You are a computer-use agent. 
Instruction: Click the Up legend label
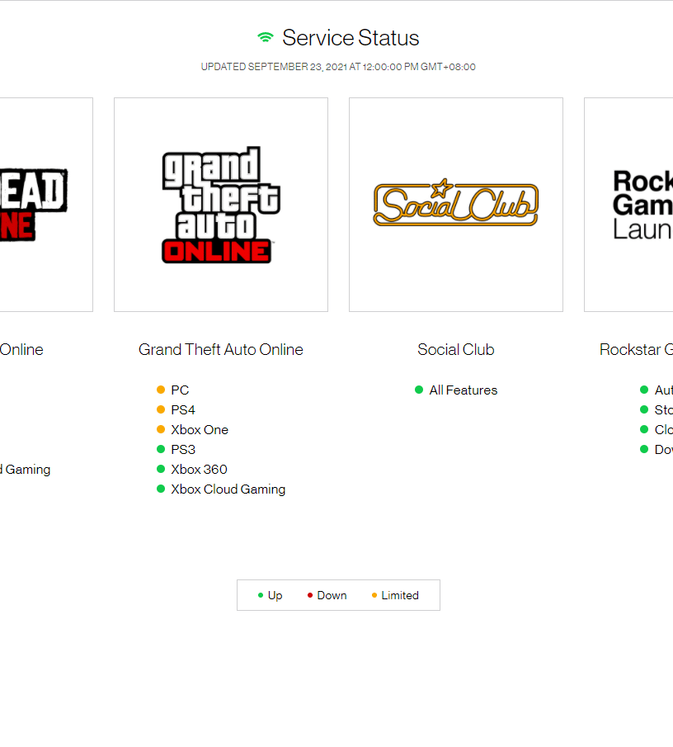(x=275, y=595)
